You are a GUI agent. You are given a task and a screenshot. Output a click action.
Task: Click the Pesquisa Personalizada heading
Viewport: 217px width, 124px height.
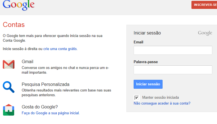click(x=46, y=84)
